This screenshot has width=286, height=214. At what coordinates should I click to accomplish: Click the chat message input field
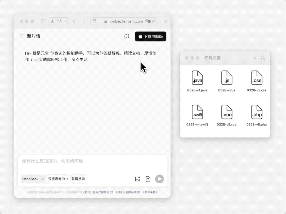pos(92,161)
